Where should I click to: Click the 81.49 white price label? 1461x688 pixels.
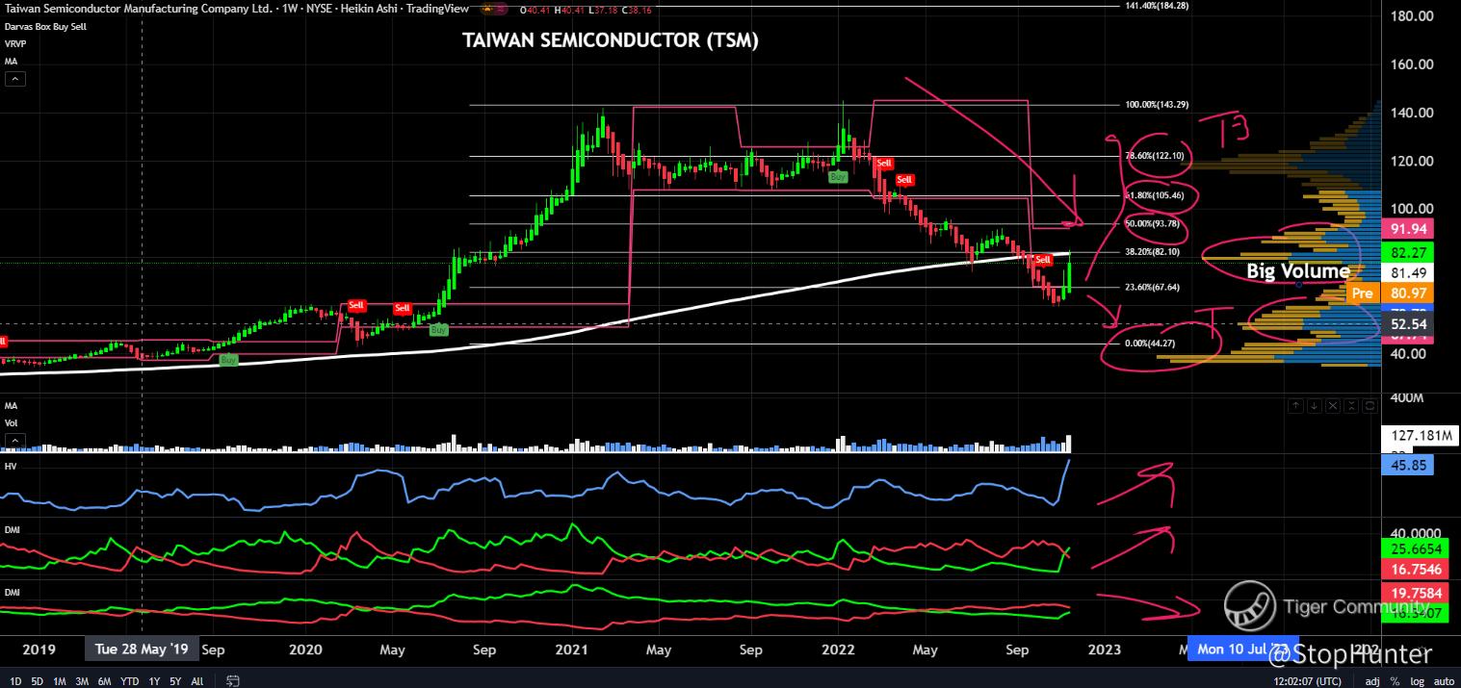tap(1408, 272)
